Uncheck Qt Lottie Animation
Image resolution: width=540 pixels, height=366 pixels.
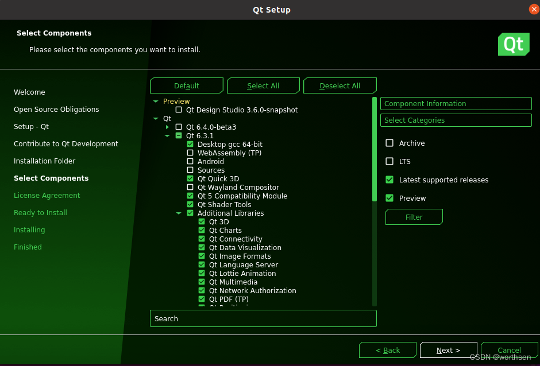click(x=202, y=273)
